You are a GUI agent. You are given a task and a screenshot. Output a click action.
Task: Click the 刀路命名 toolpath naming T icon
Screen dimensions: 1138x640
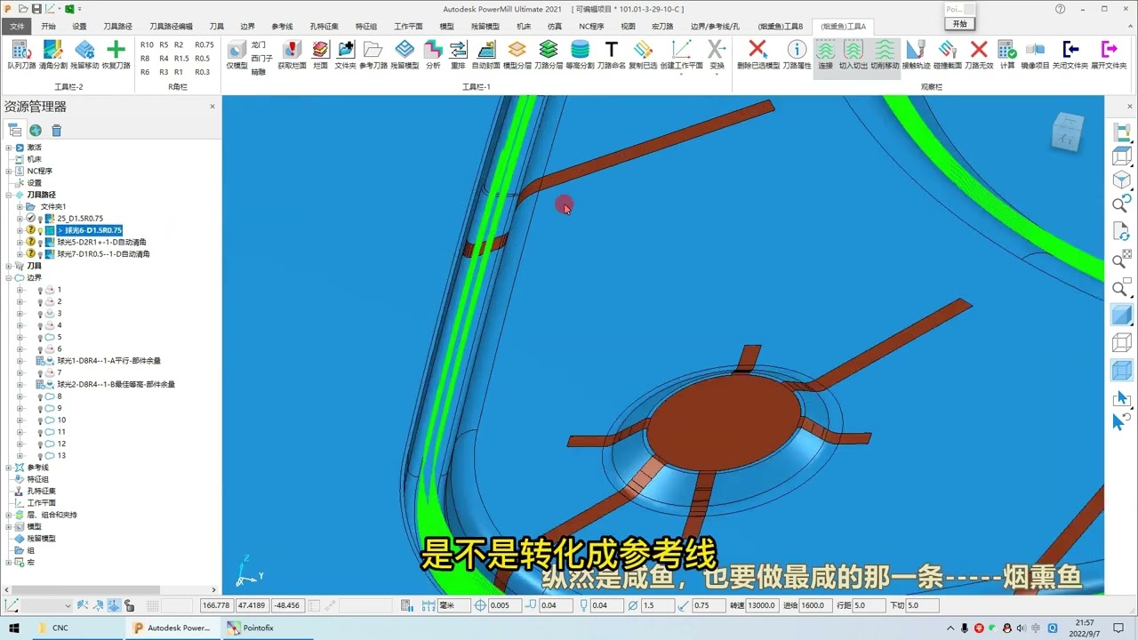(x=611, y=54)
